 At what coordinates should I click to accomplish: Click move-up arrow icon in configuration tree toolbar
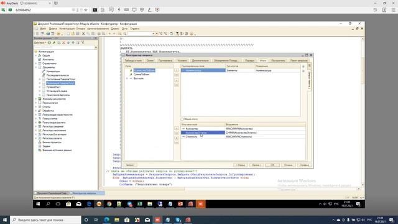coord(68,42)
